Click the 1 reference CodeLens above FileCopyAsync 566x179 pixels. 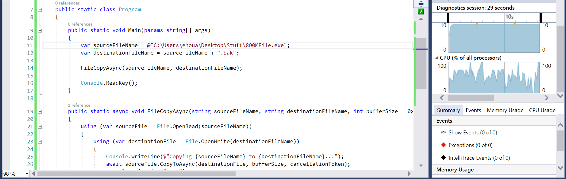pos(79,105)
